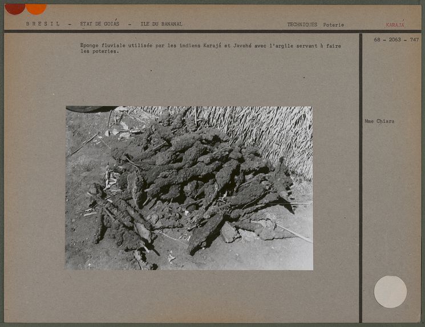
Task: Click the ETAT DE GOIÁS heading text
Action: tap(100, 25)
